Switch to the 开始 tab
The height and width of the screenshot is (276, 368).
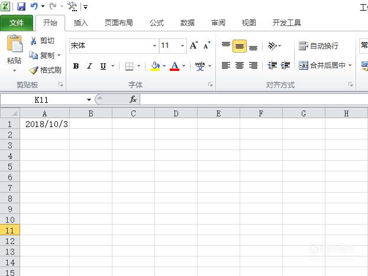click(50, 23)
